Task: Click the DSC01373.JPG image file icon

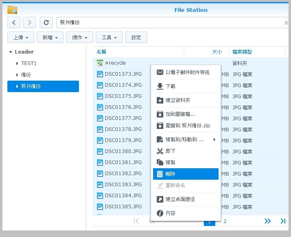Action: (x=100, y=74)
